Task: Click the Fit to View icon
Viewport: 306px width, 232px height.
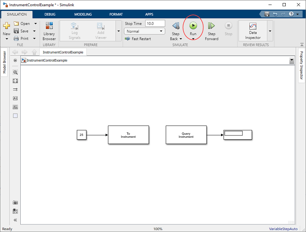Action: pos(15,81)
